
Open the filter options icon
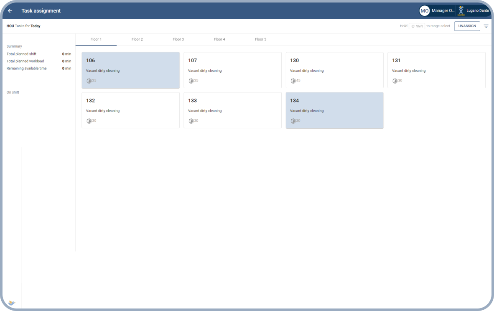pos(486,26)
